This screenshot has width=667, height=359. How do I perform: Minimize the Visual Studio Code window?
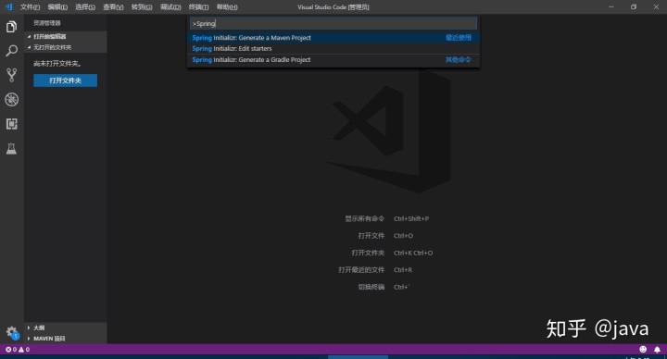[x=611, y=6]
